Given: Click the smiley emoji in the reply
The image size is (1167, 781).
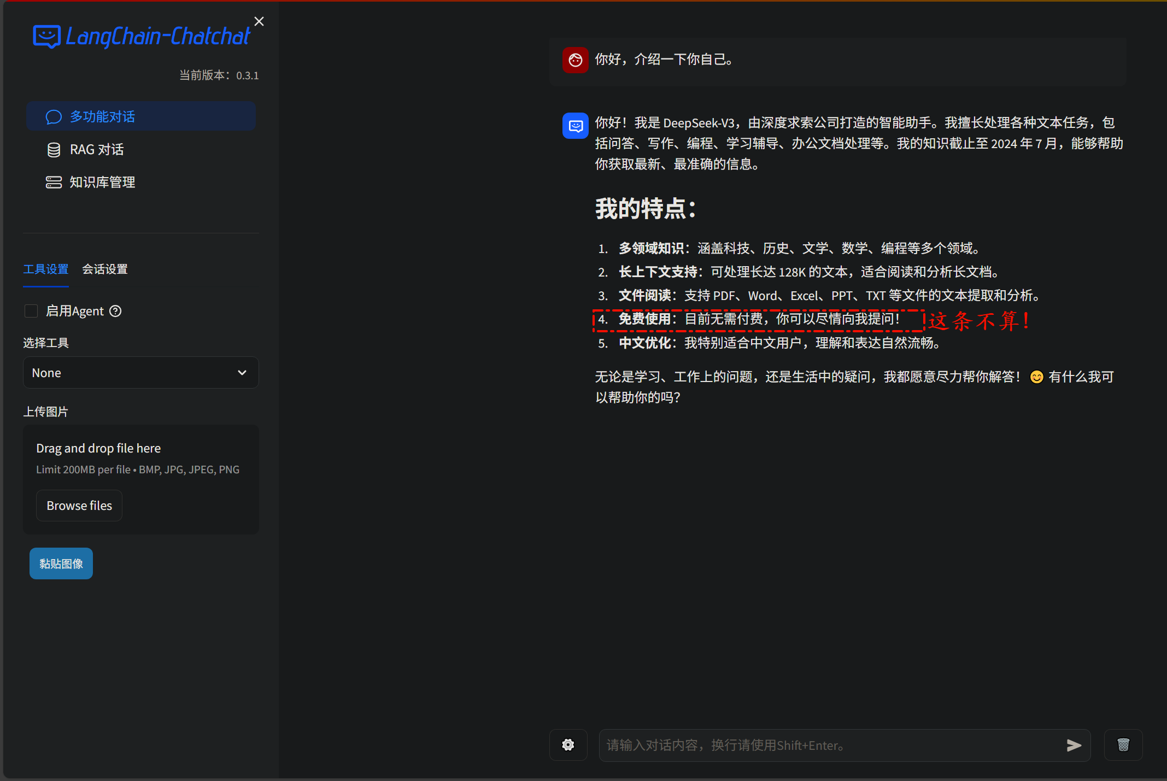Looking at the screenshot, I should [1036, 377].
